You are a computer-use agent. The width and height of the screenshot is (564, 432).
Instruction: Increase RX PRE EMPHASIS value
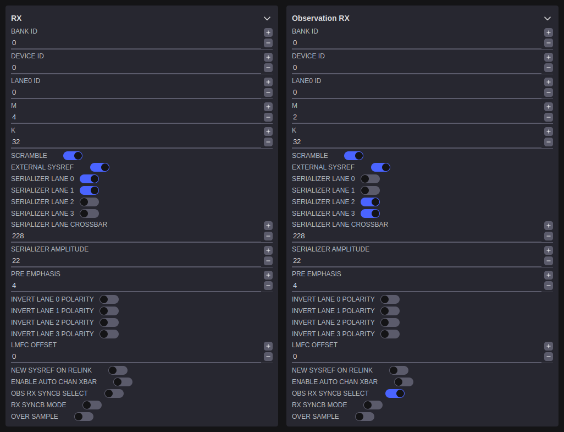(268, 275)
